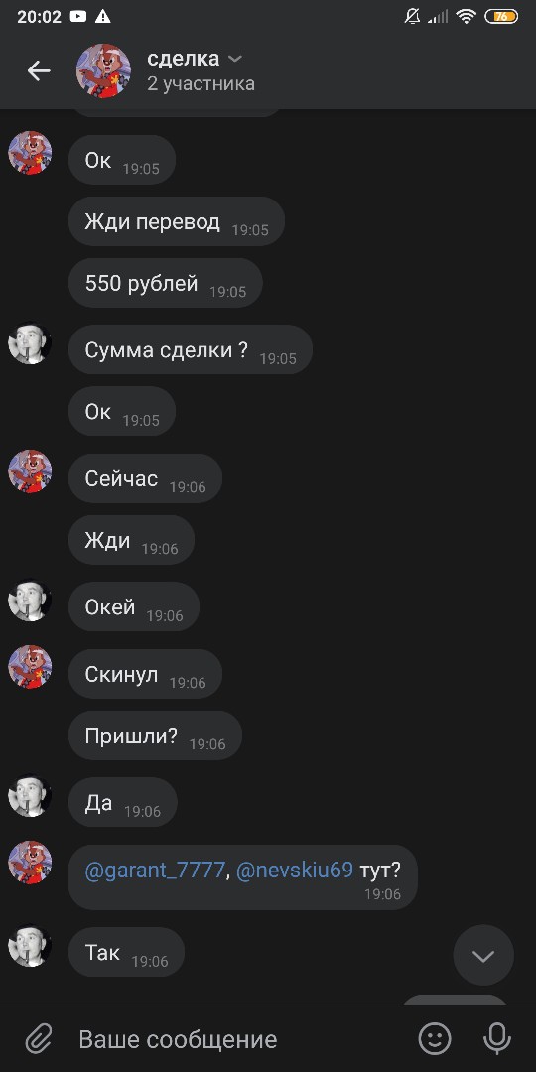Tap the warning triangle status icon
This screenshot has height=1072, width=536.
coord(102,17)
